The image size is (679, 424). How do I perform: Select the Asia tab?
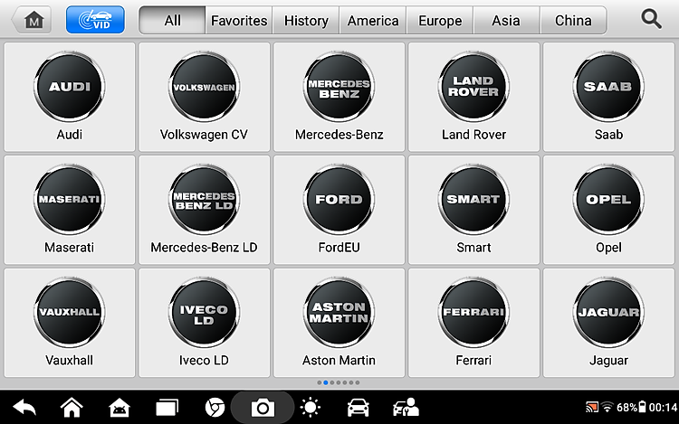506,20
